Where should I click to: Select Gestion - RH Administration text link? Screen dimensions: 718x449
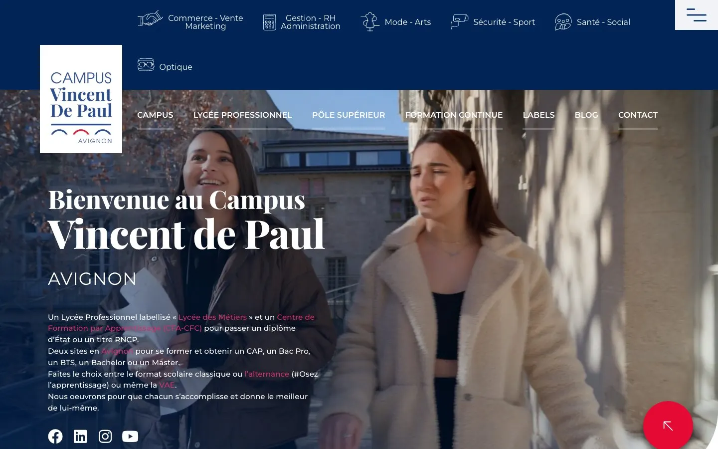[x=311, y=22]
